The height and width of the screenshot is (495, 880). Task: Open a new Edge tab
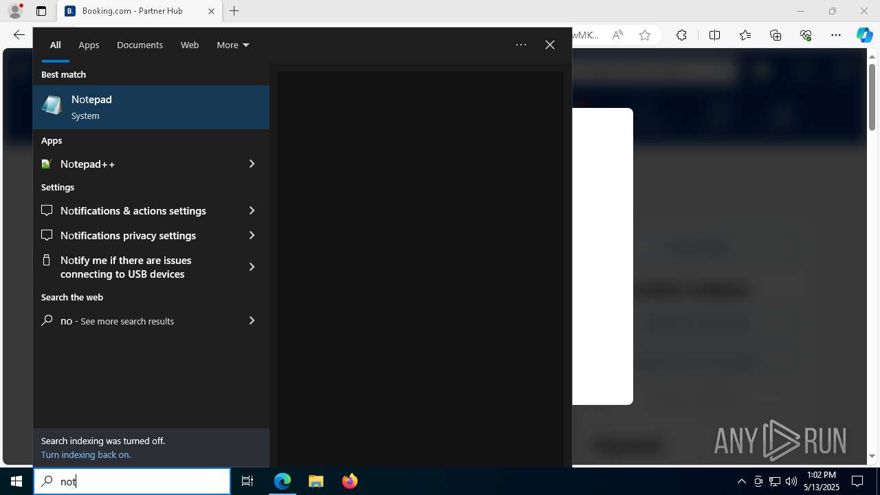pos(234,11)
